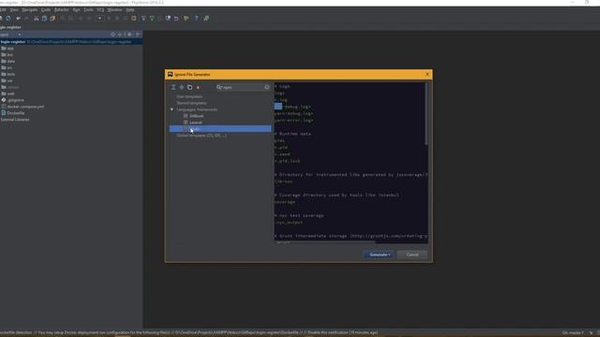This screenshot has width=600, height=337.
Task: Select User templates in the template tree
Action: click(189, 96)
